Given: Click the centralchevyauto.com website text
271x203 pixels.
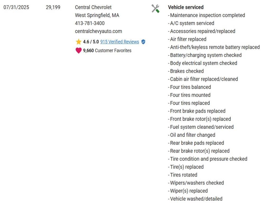Looking at the screenshot, I should tap(98, 31).
